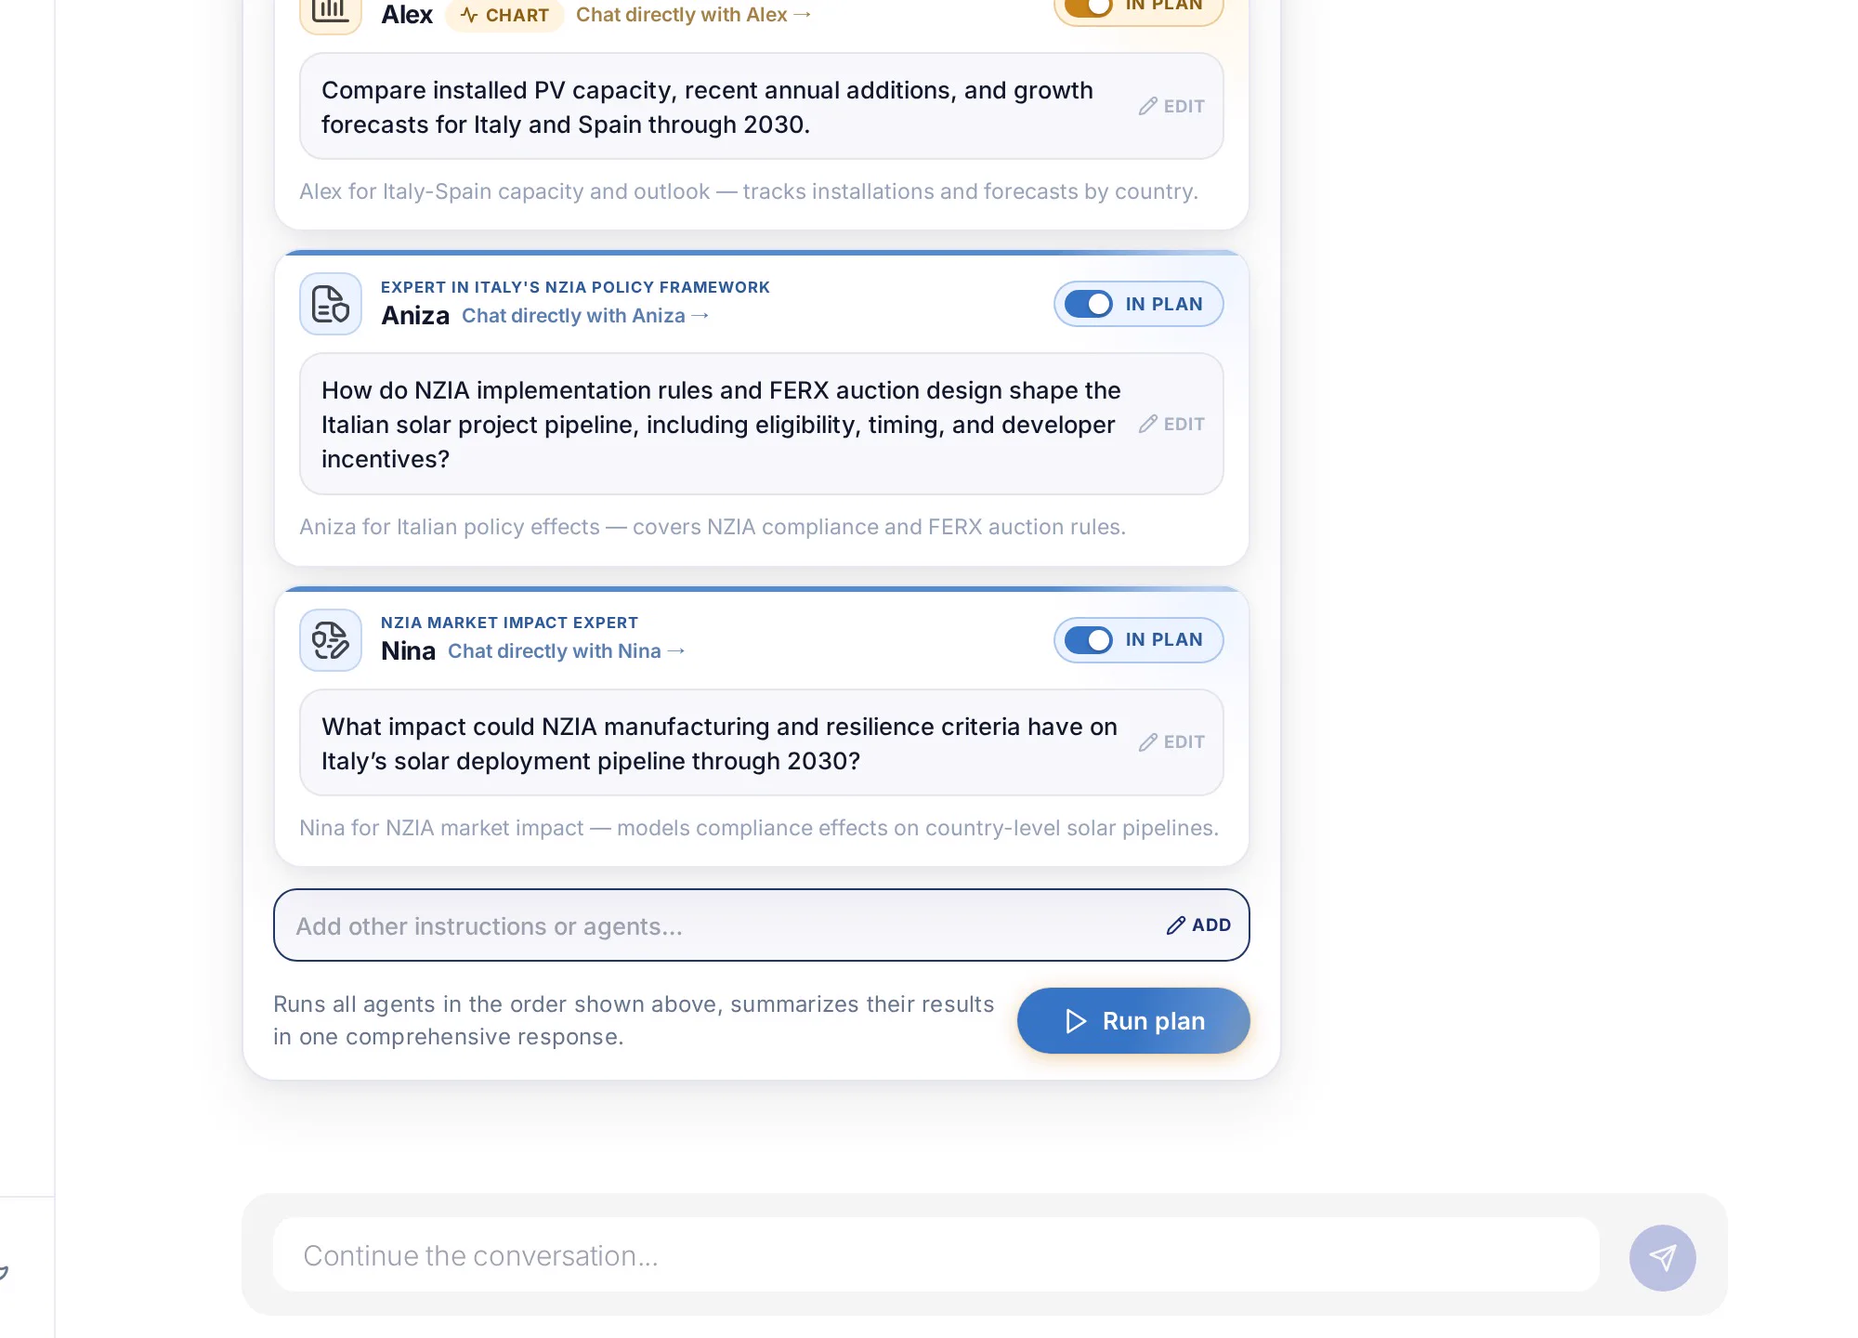Open Chat directly with Alex link

coord(693,15)
